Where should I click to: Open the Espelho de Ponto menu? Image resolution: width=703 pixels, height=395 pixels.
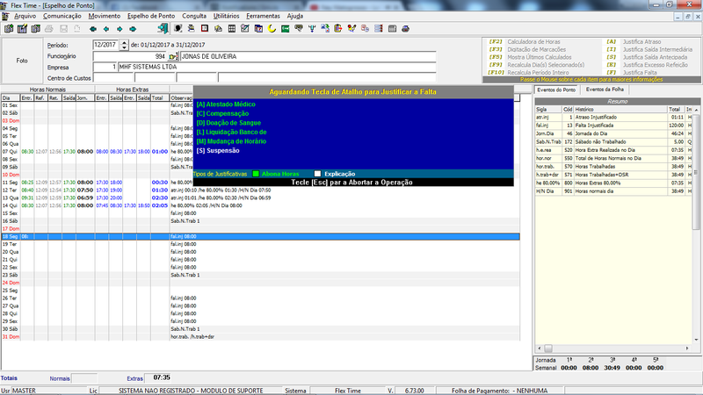[151, 16]
